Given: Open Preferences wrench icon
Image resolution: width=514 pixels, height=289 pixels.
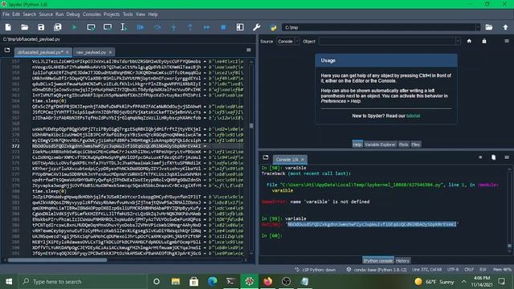Looking at the screenshot, I should pyautogui.click(x=257, y=27).
